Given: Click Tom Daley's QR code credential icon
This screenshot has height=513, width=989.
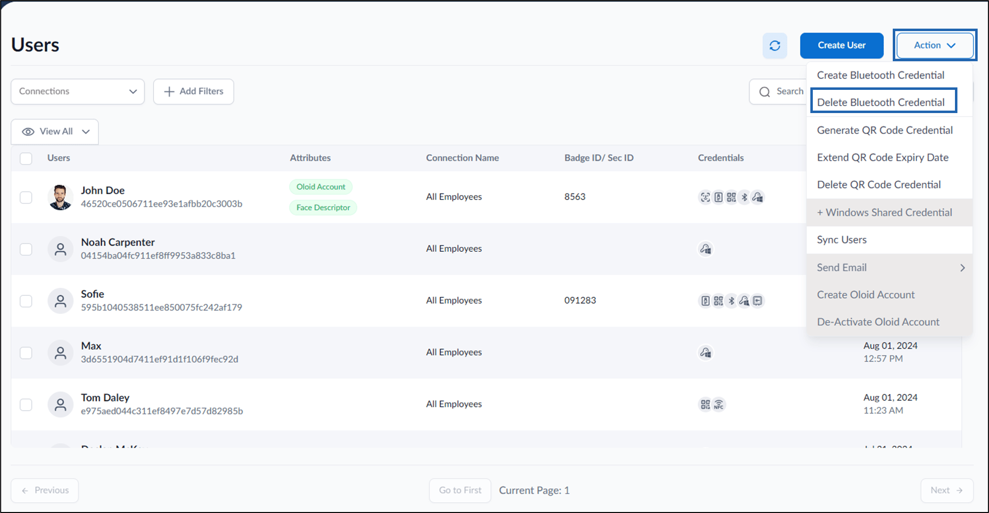Looking at the screenshot, I should (706, 404).
